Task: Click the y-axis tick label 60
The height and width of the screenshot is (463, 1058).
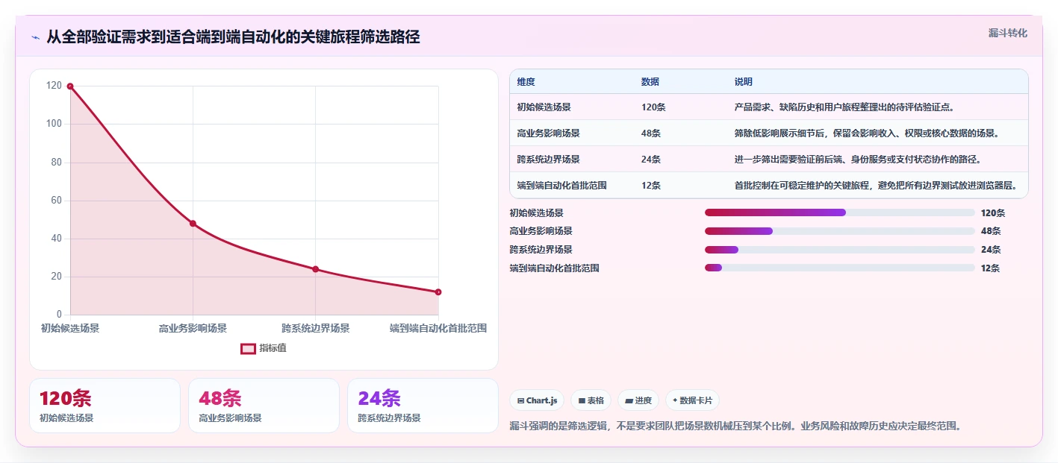Action: click(56, 201)
